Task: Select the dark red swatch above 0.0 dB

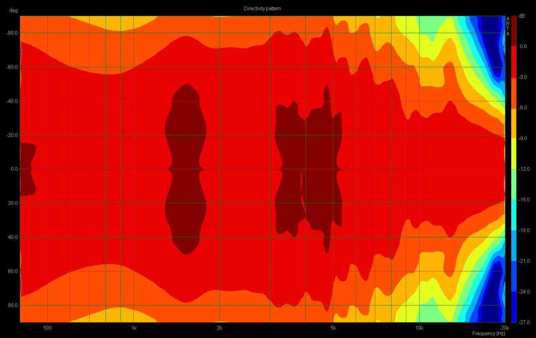Action: pos(514,31)
